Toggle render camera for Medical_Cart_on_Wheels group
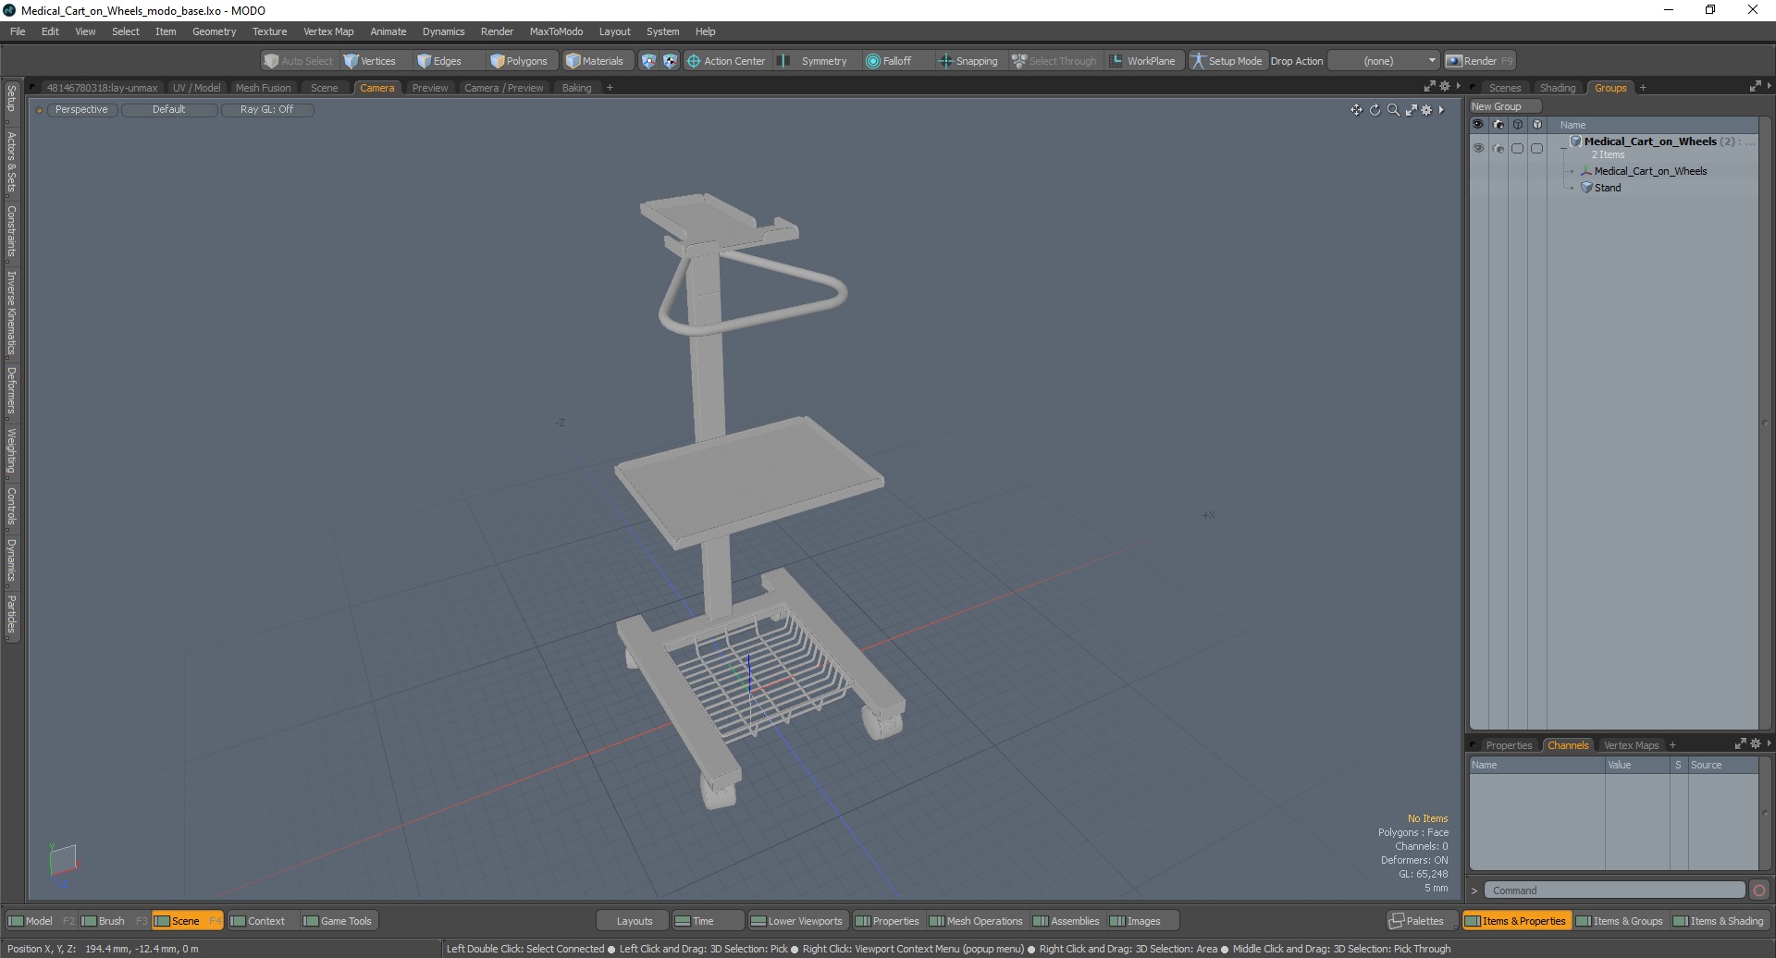 coord(1498,148)
